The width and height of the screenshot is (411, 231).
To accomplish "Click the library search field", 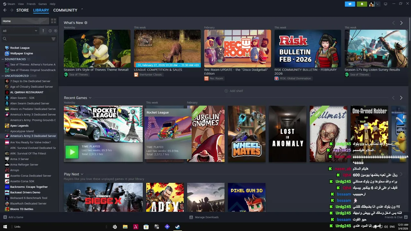I will pos(26,39).
